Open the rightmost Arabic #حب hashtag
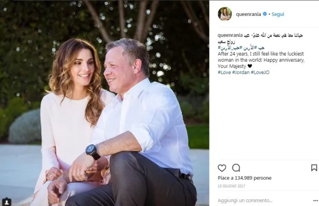The height and width of the screenshot is (206, 319). click(260, 48)
